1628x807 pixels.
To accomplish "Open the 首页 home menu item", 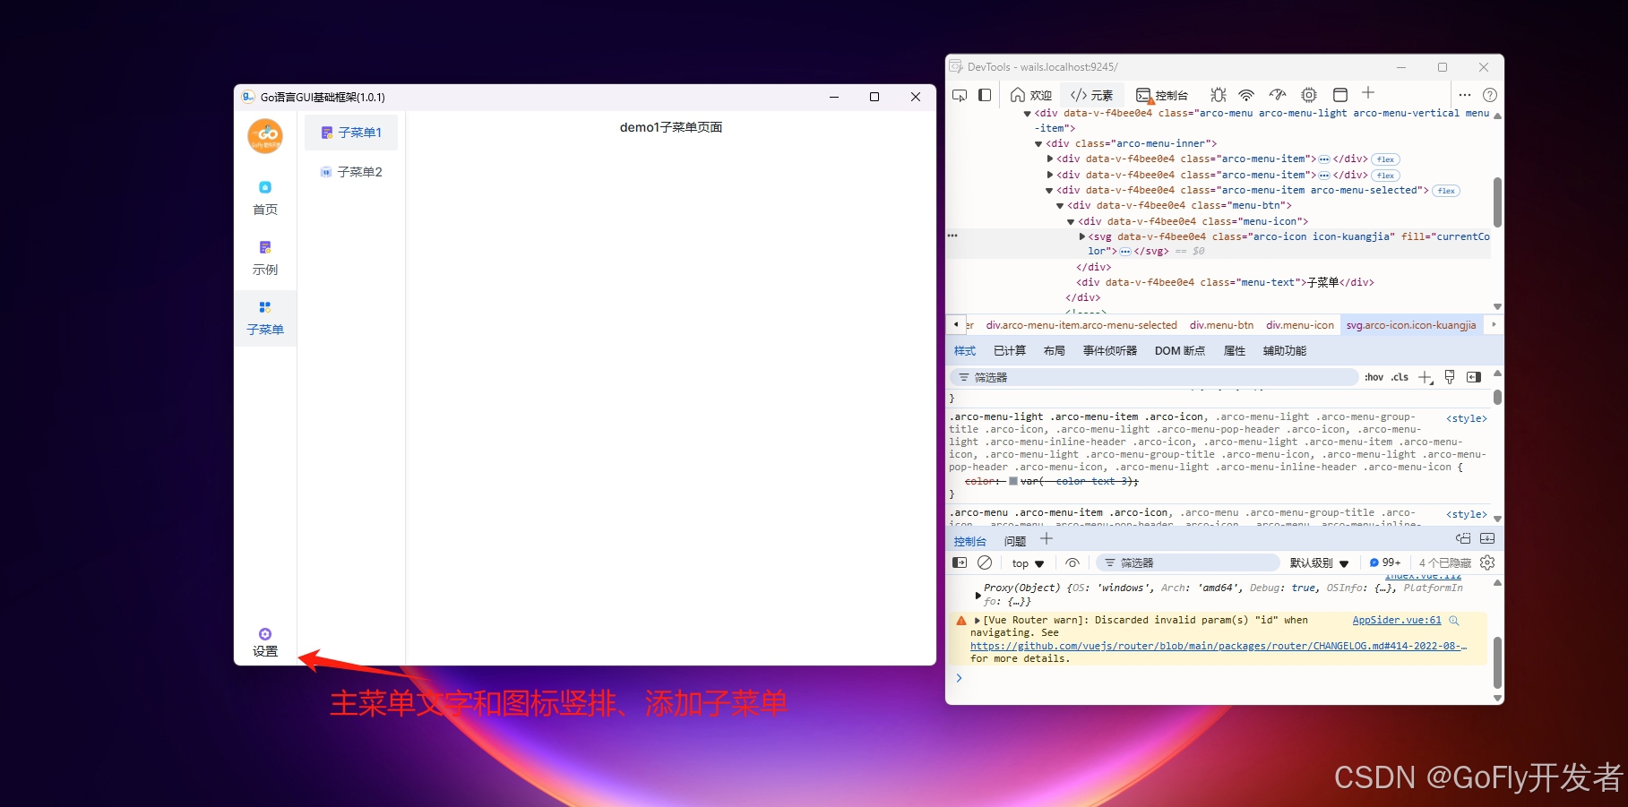I will 265,198.
